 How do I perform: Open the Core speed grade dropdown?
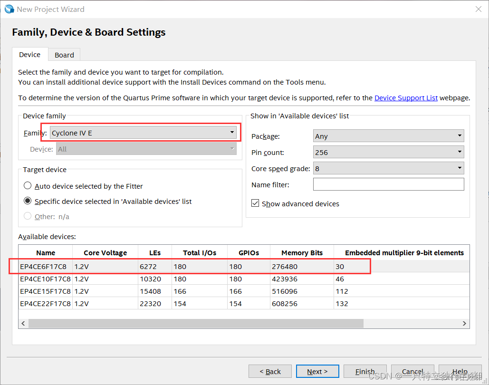click(x=388, y=168)
